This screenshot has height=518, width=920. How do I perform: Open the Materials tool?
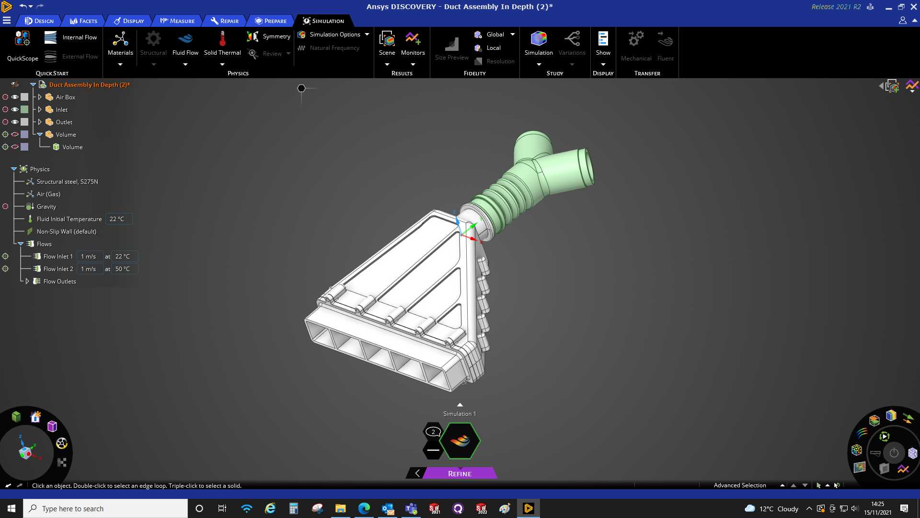[120, 43]
